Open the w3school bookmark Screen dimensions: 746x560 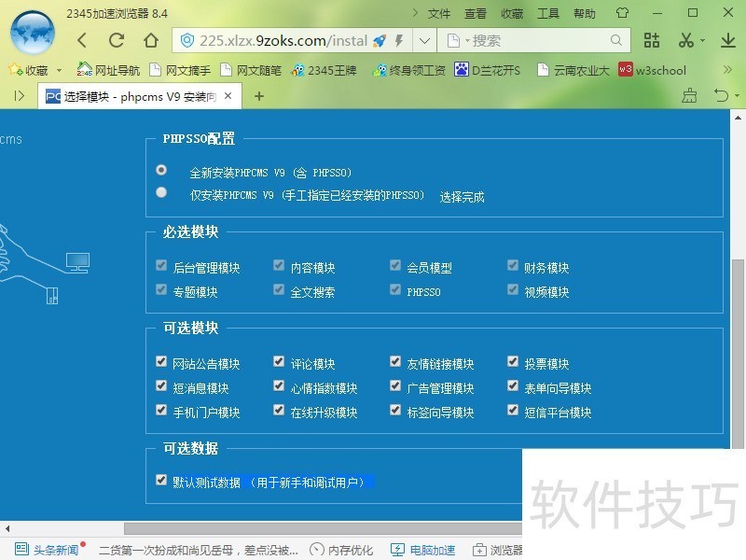coord(653,70)
